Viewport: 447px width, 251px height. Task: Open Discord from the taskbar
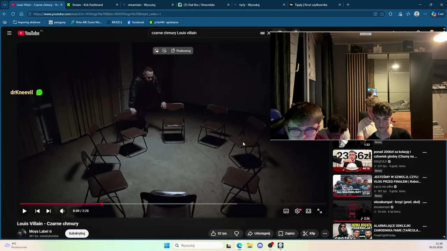260,245
